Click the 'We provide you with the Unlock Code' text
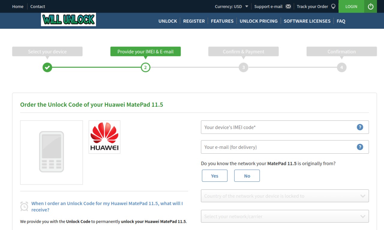 [103, 222]
